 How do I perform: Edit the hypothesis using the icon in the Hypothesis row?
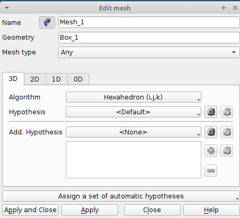(x=227, y=112)
